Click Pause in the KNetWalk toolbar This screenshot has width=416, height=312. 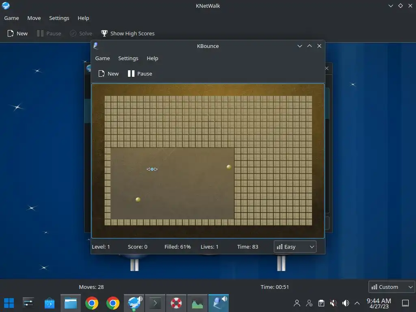pyautogui.click(x=49, y=33)
